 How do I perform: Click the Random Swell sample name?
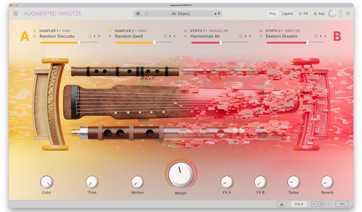129,36
